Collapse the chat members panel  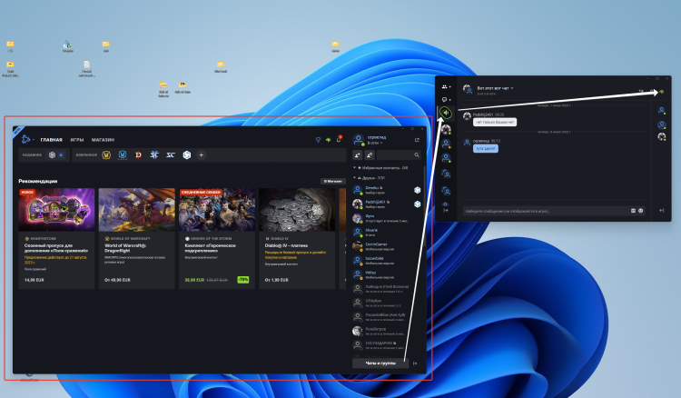[x=662, y=210]
